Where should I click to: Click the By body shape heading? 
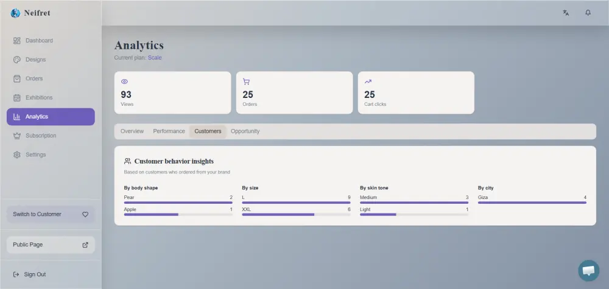(141, 188)
